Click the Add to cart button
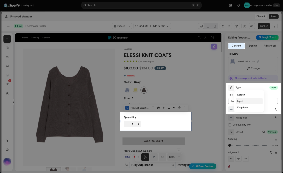283x173 pixels. coord(154,141)
